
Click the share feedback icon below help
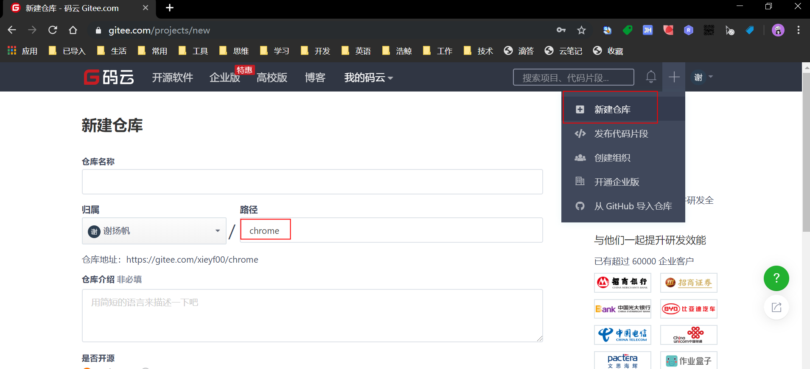[776, 307]
